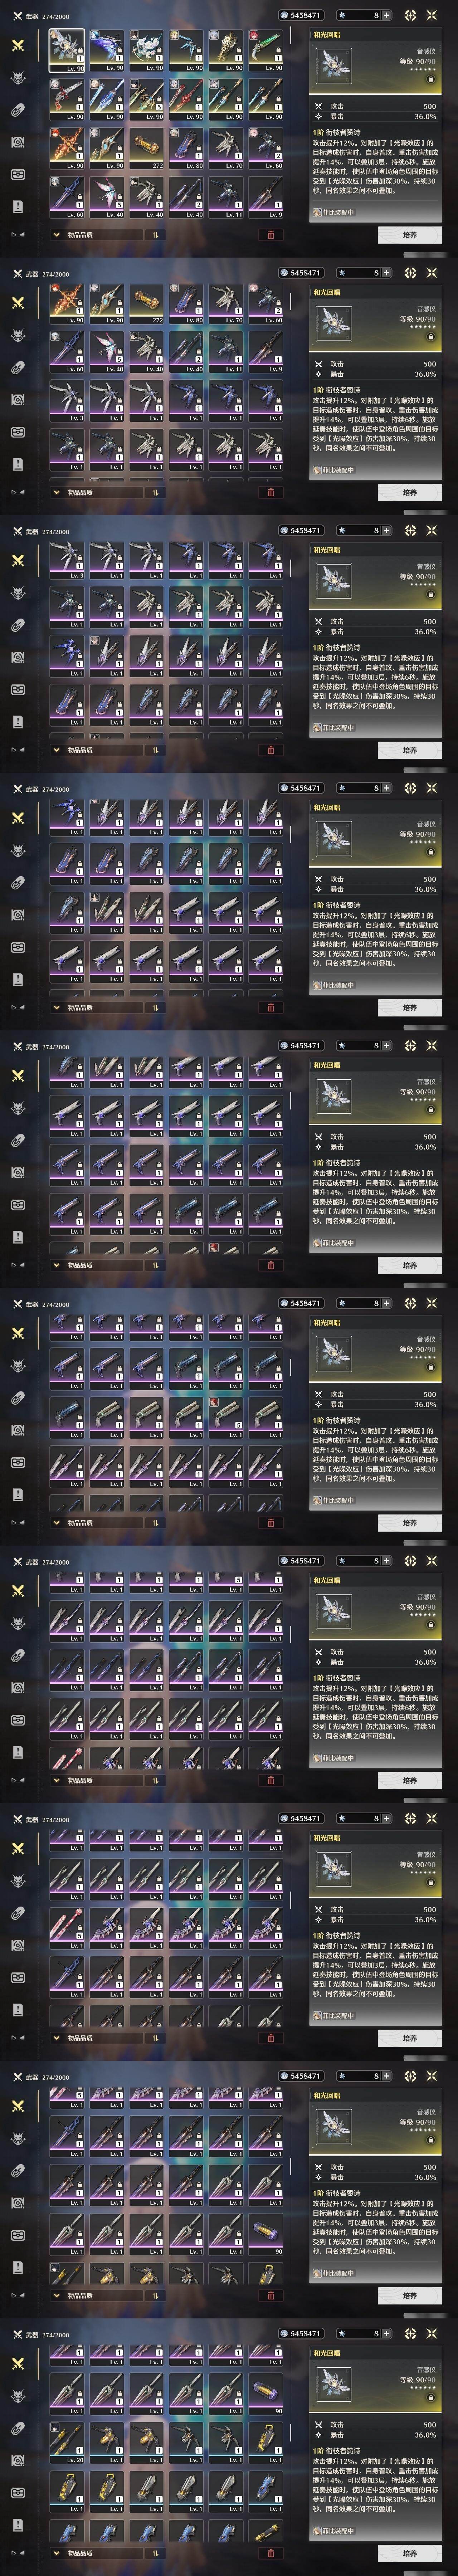
Task: Click compass icon at topmost header right
Action: [410, 15]
